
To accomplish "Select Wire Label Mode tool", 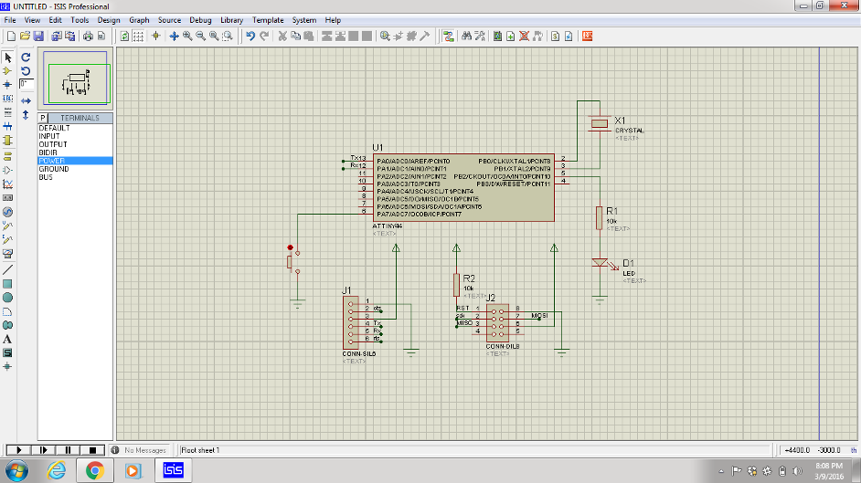I will coord(7,99).
